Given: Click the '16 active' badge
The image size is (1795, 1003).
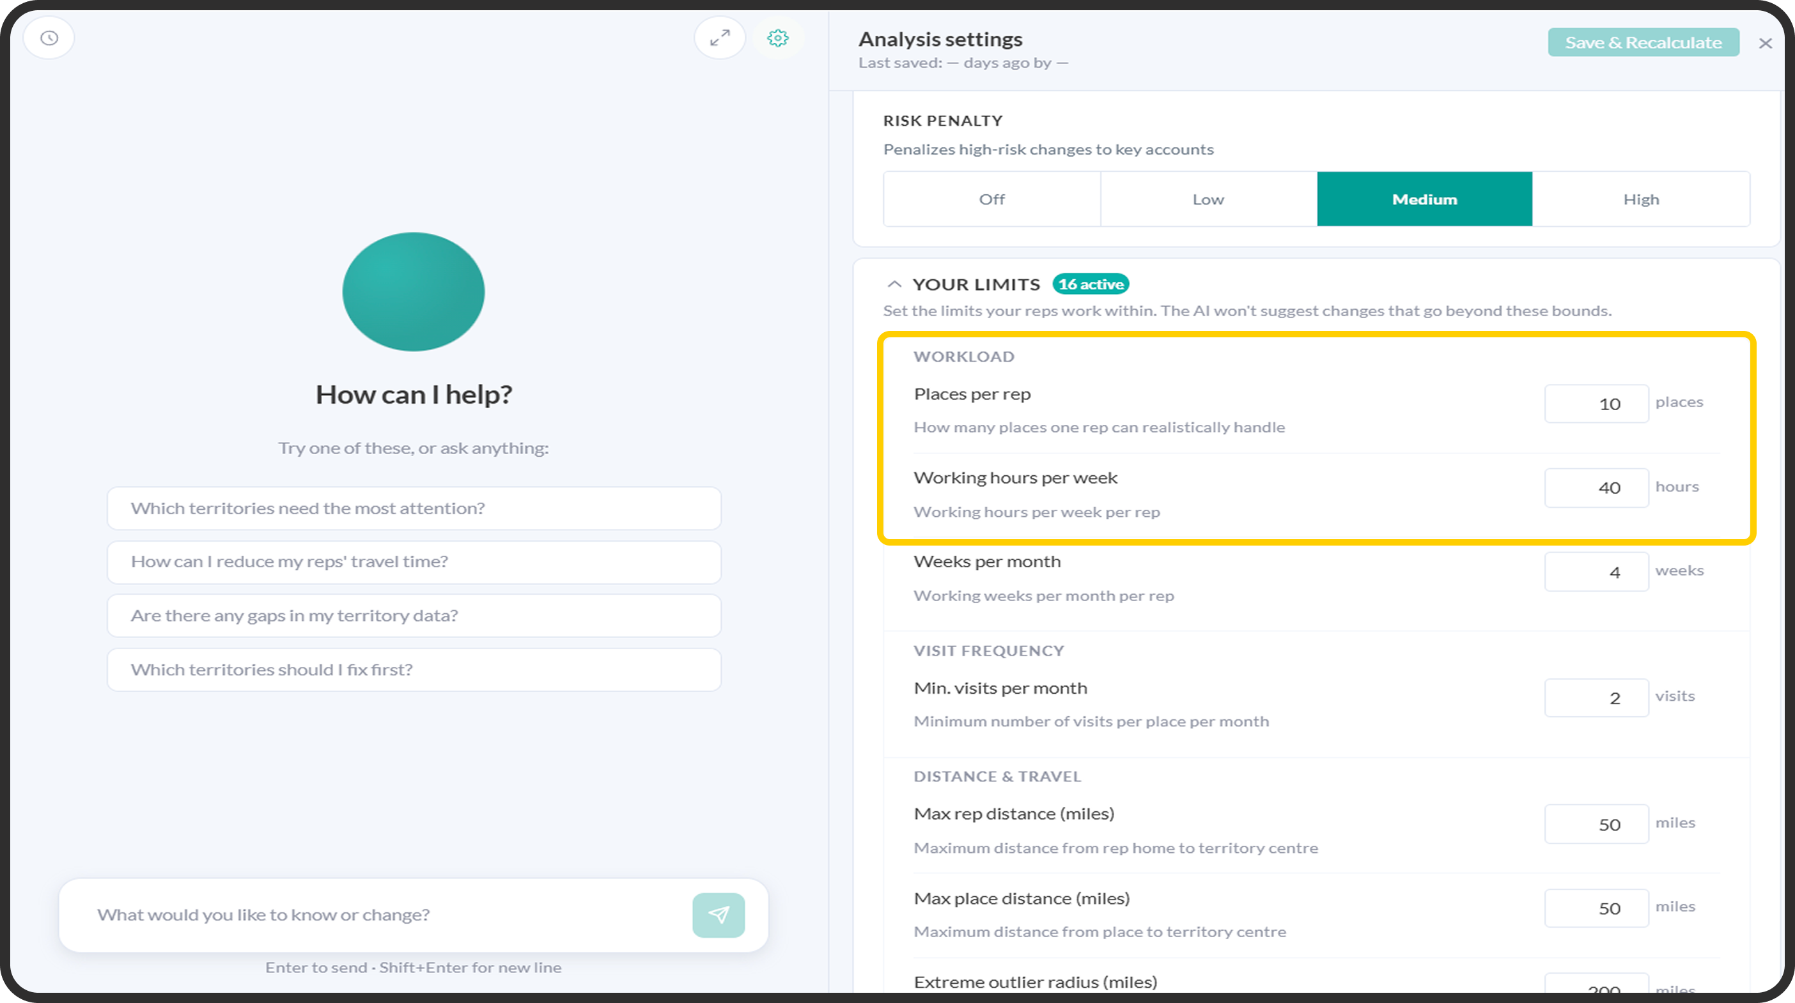Looking at the screenshot, I should pos(1091,284).
